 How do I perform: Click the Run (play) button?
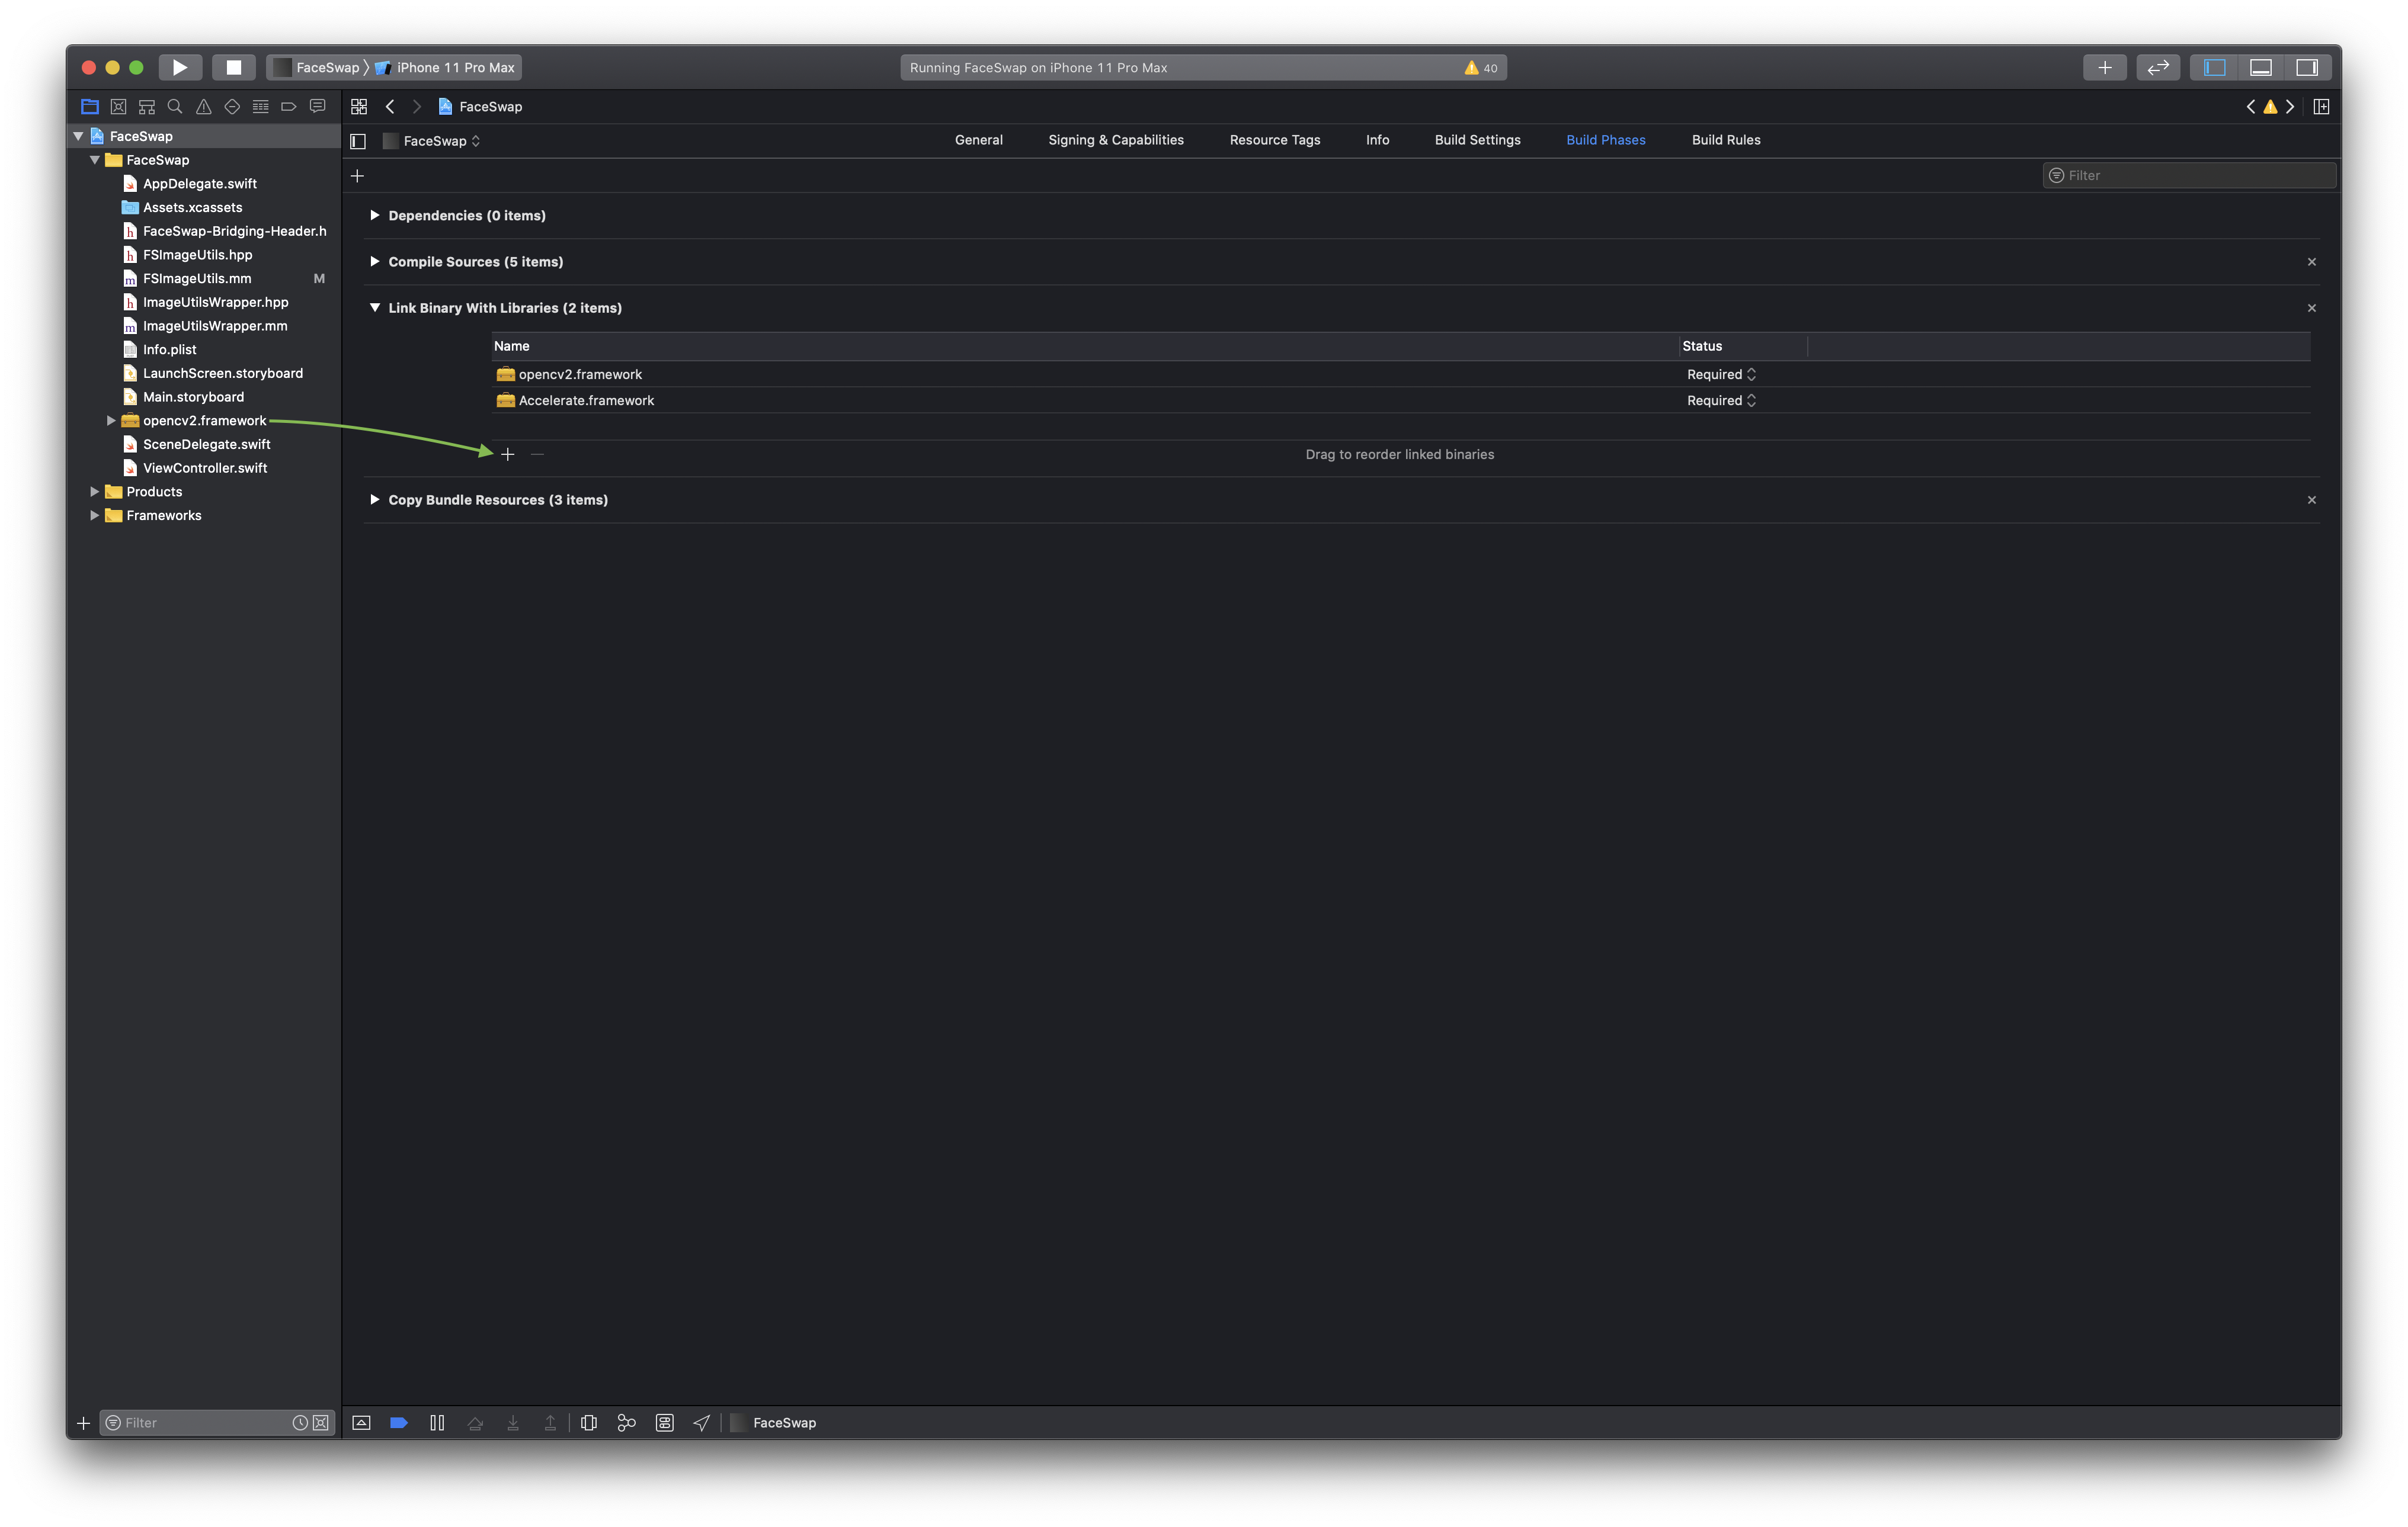(x=180, y=67)
